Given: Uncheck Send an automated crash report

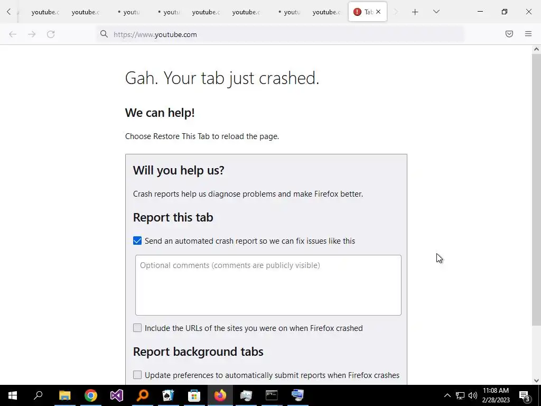Looking at the screenshot, I should (x=137, y=241).
